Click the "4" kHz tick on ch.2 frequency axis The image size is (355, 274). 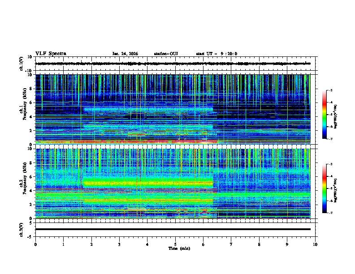coord(31,191)
